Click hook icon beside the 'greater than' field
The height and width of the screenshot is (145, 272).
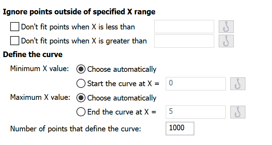[226, 41]
